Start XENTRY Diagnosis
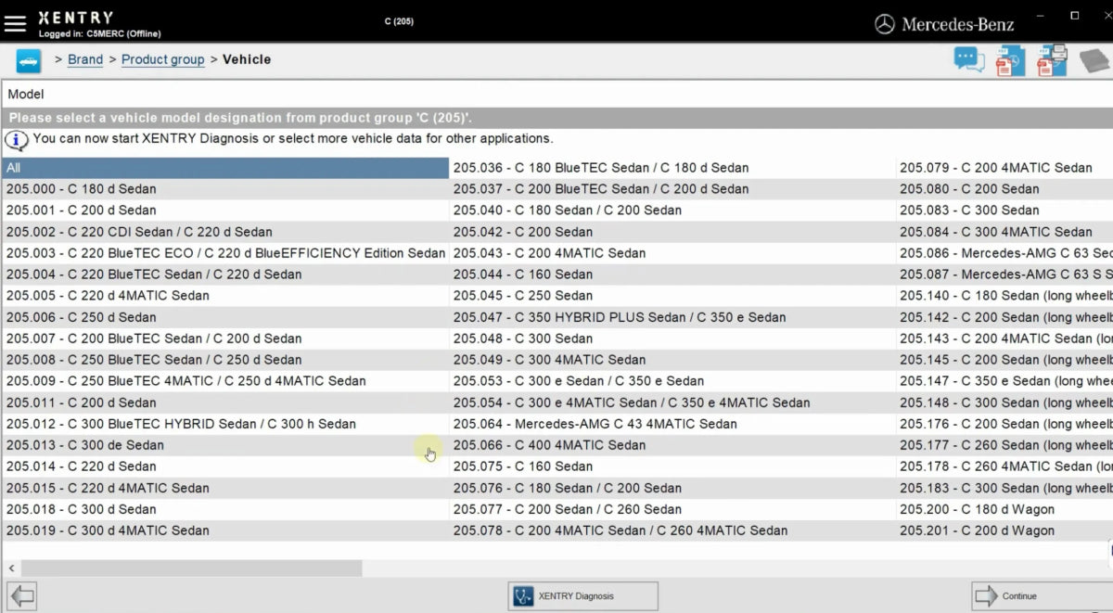 pyautogui.click(x=582, y=595)
